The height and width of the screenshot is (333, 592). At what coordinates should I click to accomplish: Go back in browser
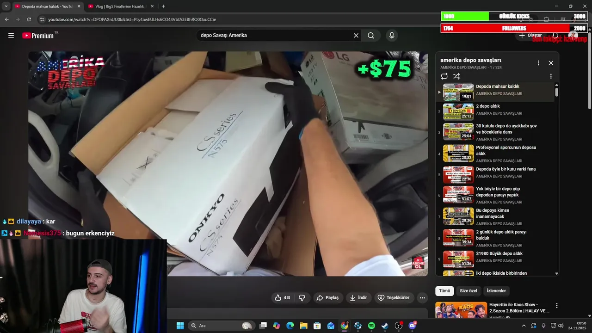pos(6,19)
